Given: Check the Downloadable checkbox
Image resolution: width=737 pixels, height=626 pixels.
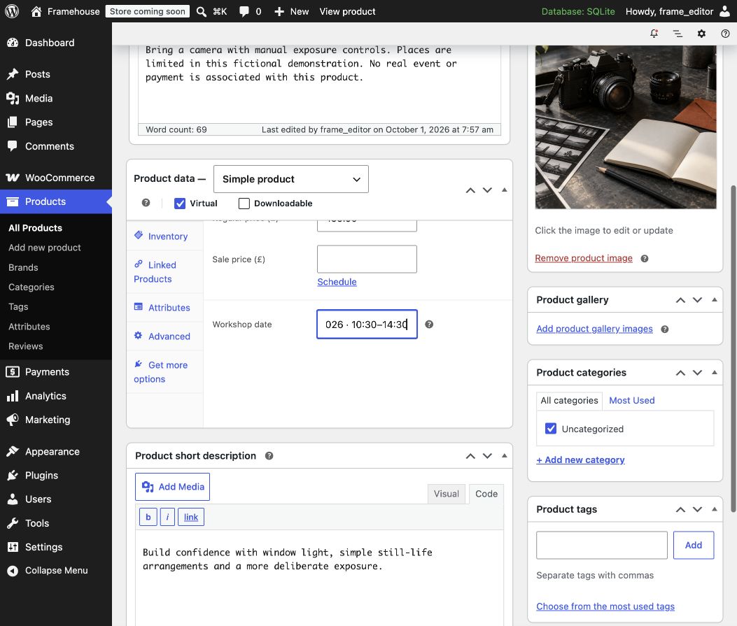Looking at the screenshot, I should 244,204.
